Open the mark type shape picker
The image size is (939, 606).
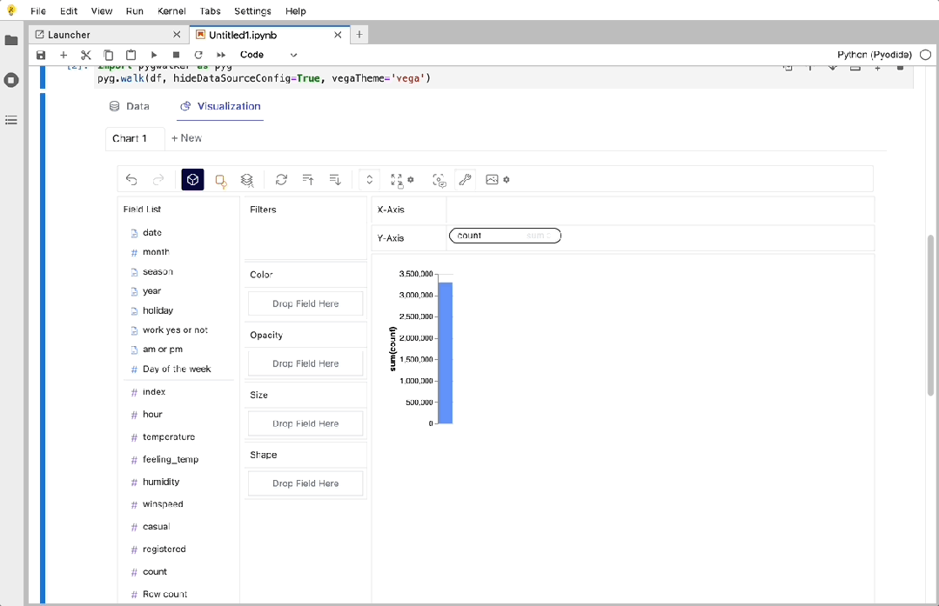(x=220, y=180)
